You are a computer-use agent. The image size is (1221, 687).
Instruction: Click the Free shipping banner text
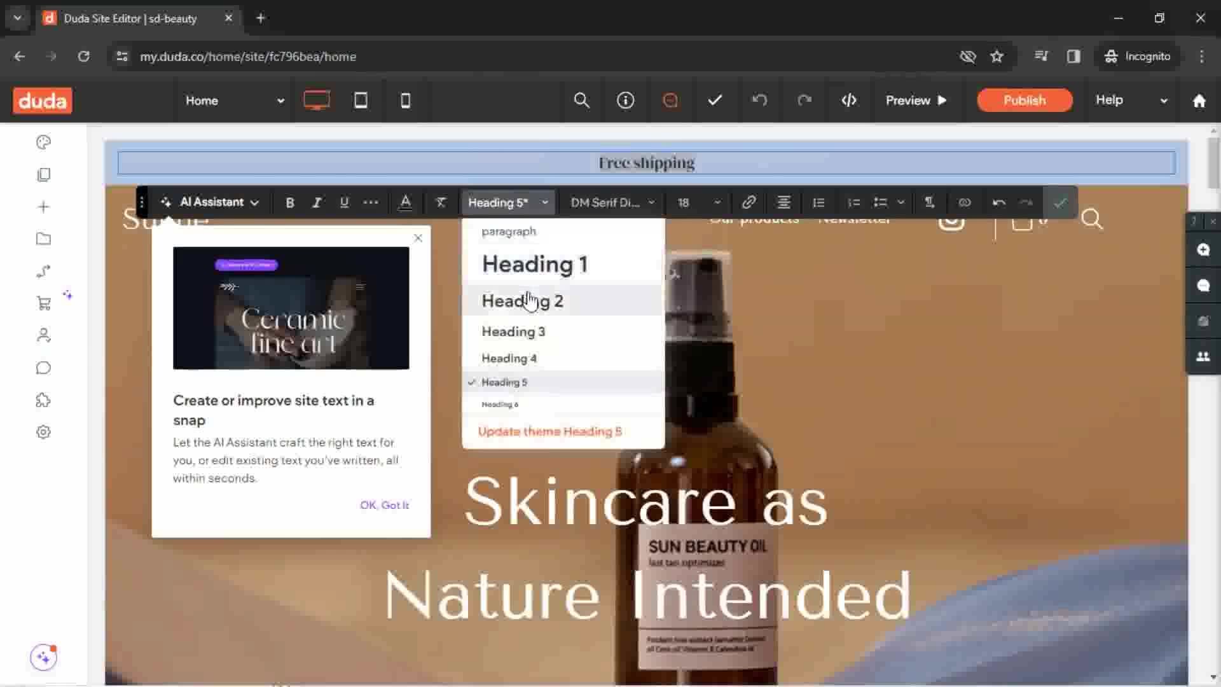point(646,163)
